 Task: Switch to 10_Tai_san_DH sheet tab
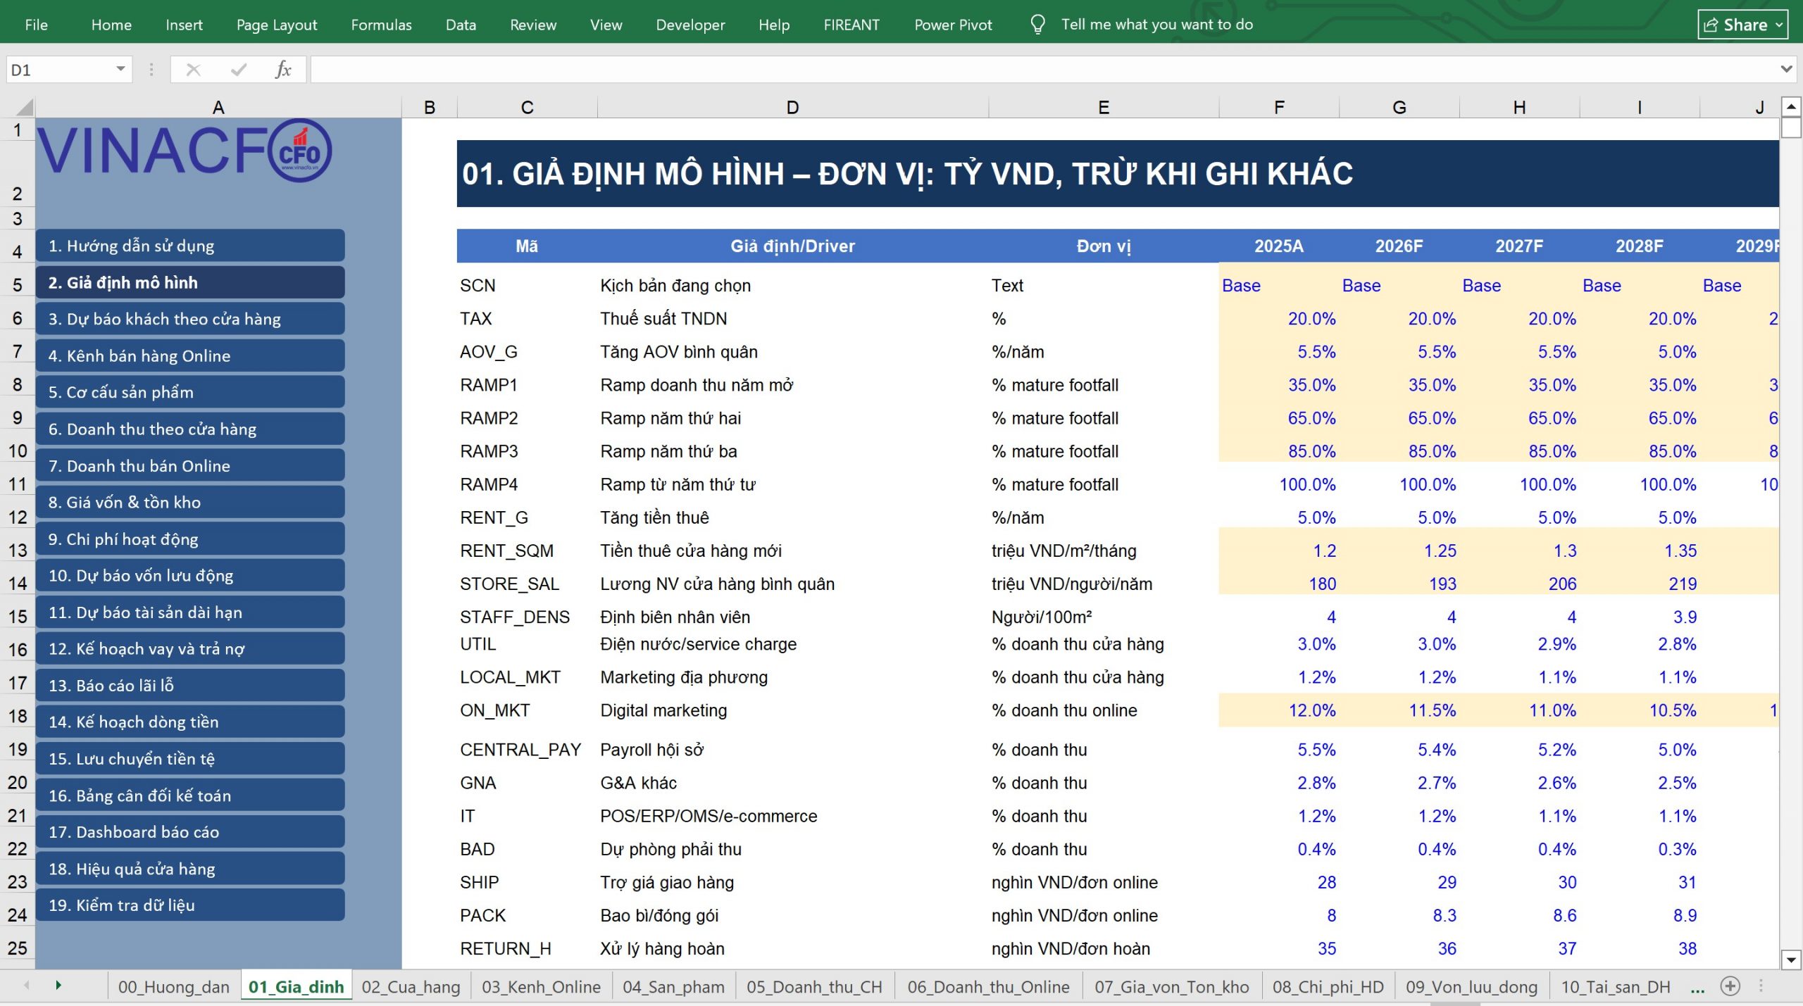point(1616,987)
